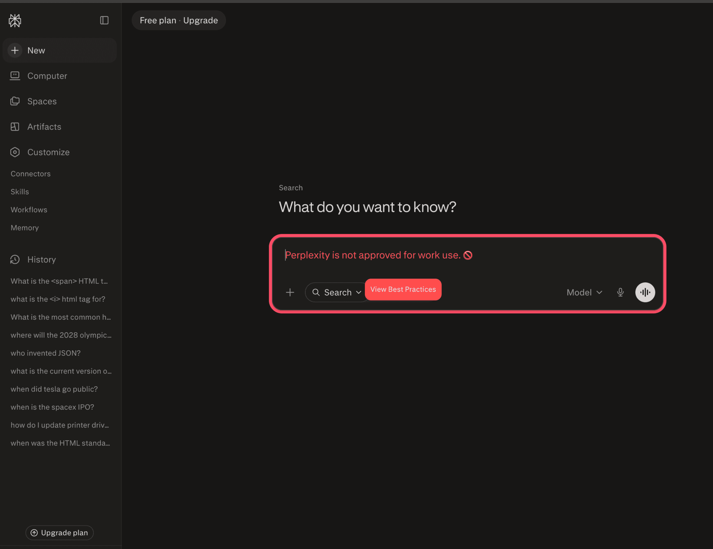Image resolution: width=713 pixels, height=549 pixels.
Task: Click the Artifacts icon in sidebar
Action: 15,127
